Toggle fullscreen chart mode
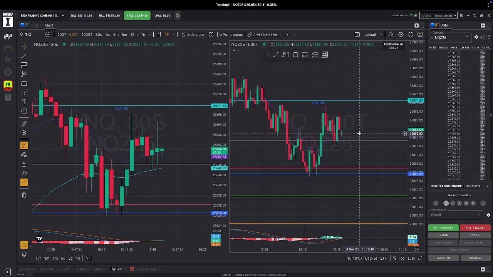This screenshot has width=493, height=277. 411,35
